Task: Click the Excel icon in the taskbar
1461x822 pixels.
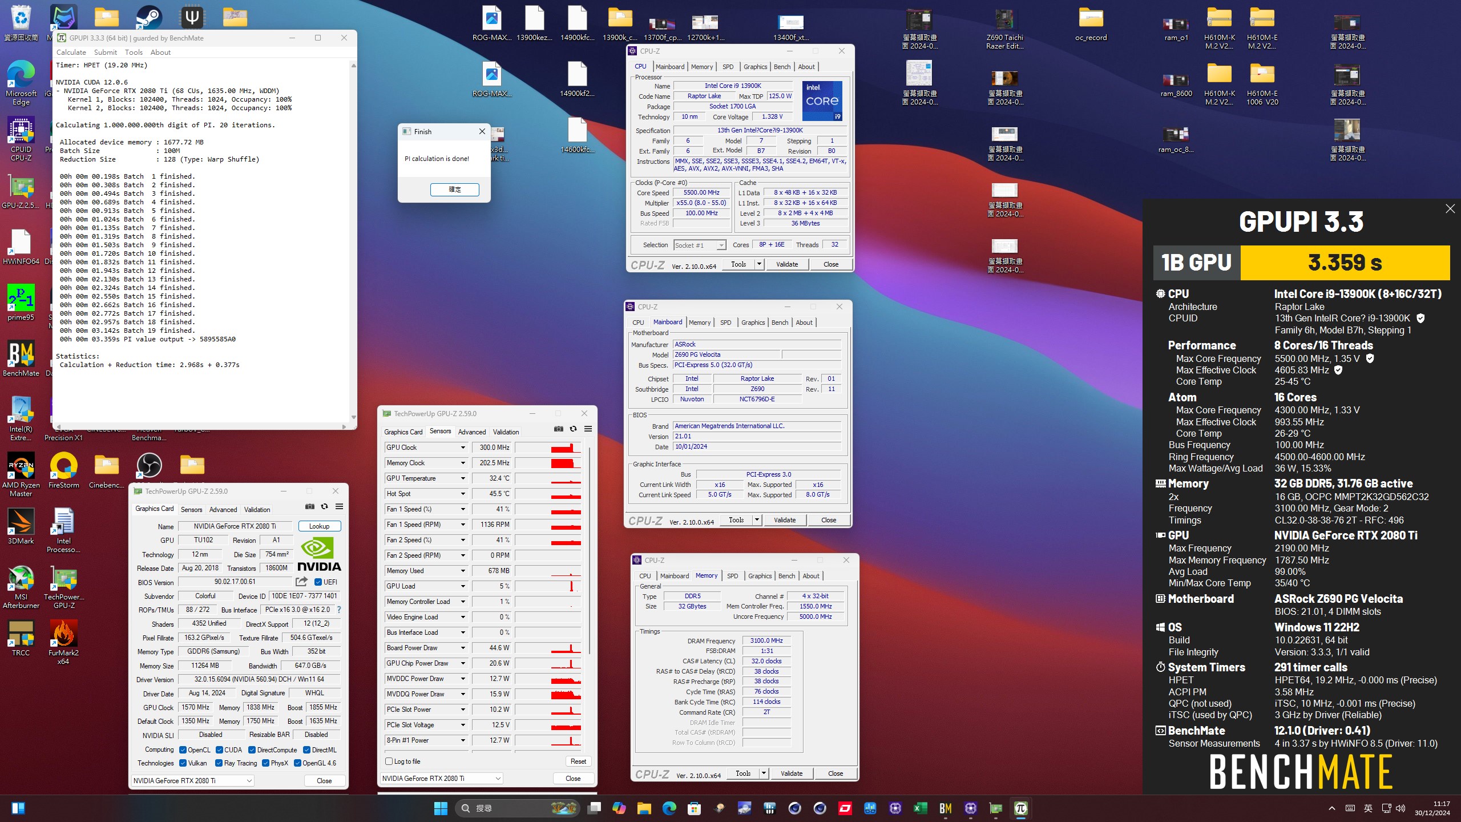Action: pyautogui.click(x=920, y=808)
